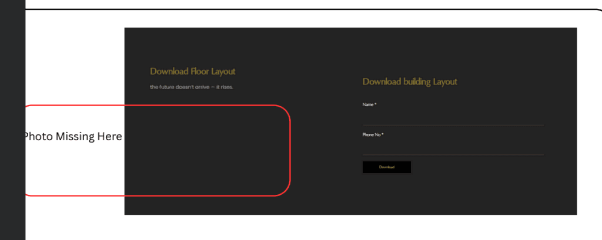The width and height of the screenshot is (602, 240).
Task: Focus the Phone No input field
Action: (453, 147)
